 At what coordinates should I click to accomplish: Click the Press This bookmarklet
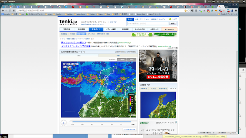tap(140, 14)
